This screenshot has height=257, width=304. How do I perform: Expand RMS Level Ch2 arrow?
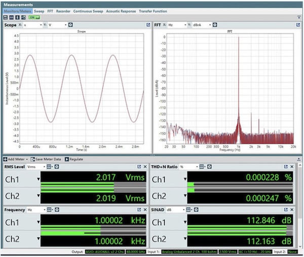pos(39,196)
